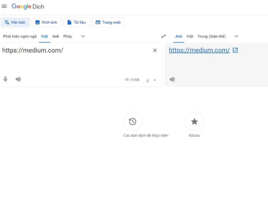Switch to the Hình ảnh tab
This screenshot has width=268, height=201.
[x=47, y=22]
